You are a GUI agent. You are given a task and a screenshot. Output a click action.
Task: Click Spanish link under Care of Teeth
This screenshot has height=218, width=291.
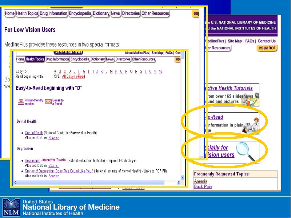click(54, 138)
